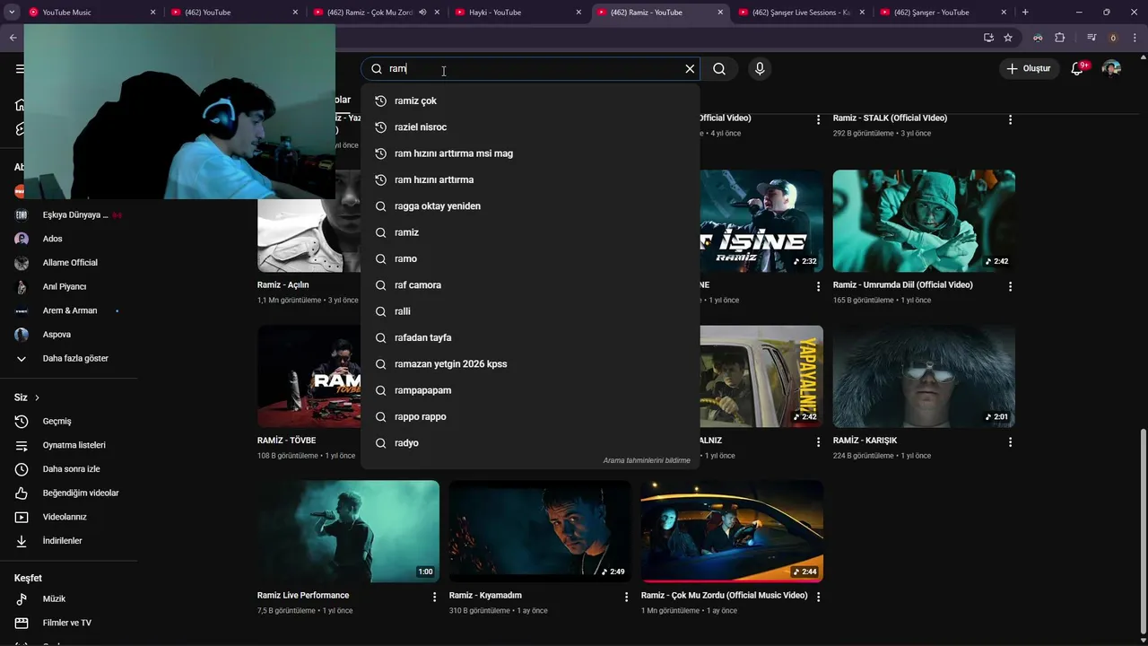This screenshot has width=1148, height=646.
Task: Select suggestion "rappo rappo"
Action: pyautogui.click(x=530, y=416)
